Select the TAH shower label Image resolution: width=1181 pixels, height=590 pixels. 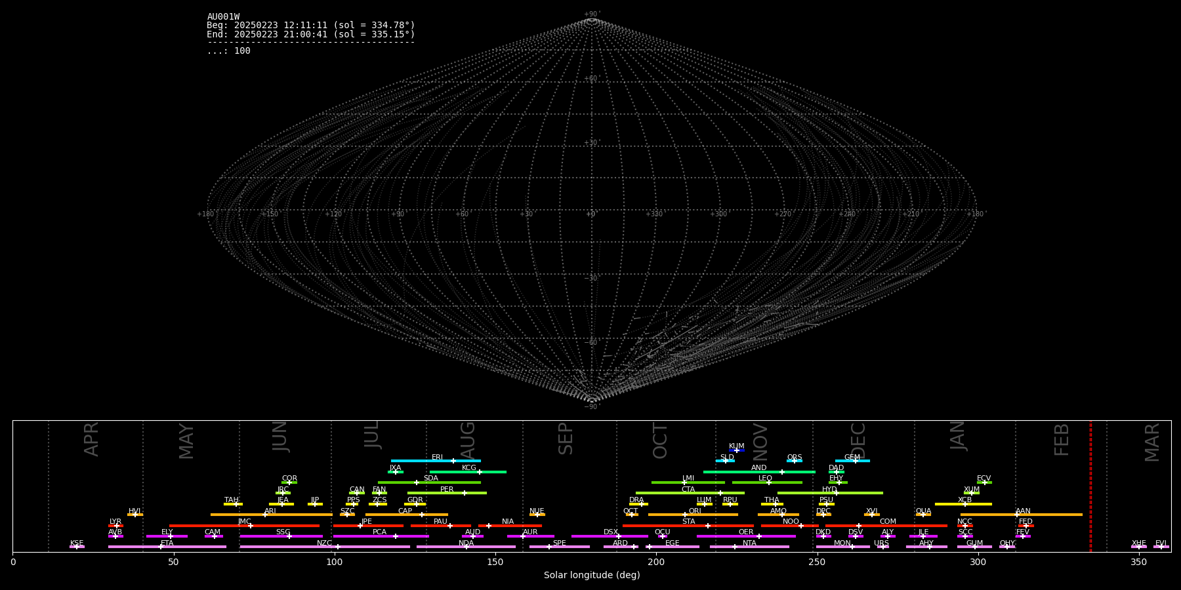coord(232,500)
